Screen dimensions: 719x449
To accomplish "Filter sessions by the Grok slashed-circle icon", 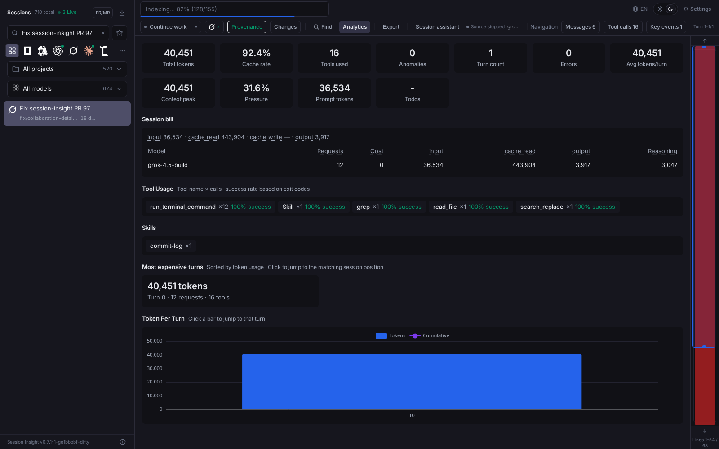I will 73,51.
